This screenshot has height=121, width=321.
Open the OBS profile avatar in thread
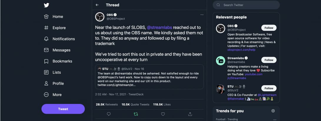pos(100,17)
